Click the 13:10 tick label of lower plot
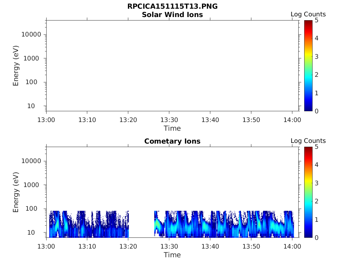Screen dimensions: 356x267 (87, 246)
